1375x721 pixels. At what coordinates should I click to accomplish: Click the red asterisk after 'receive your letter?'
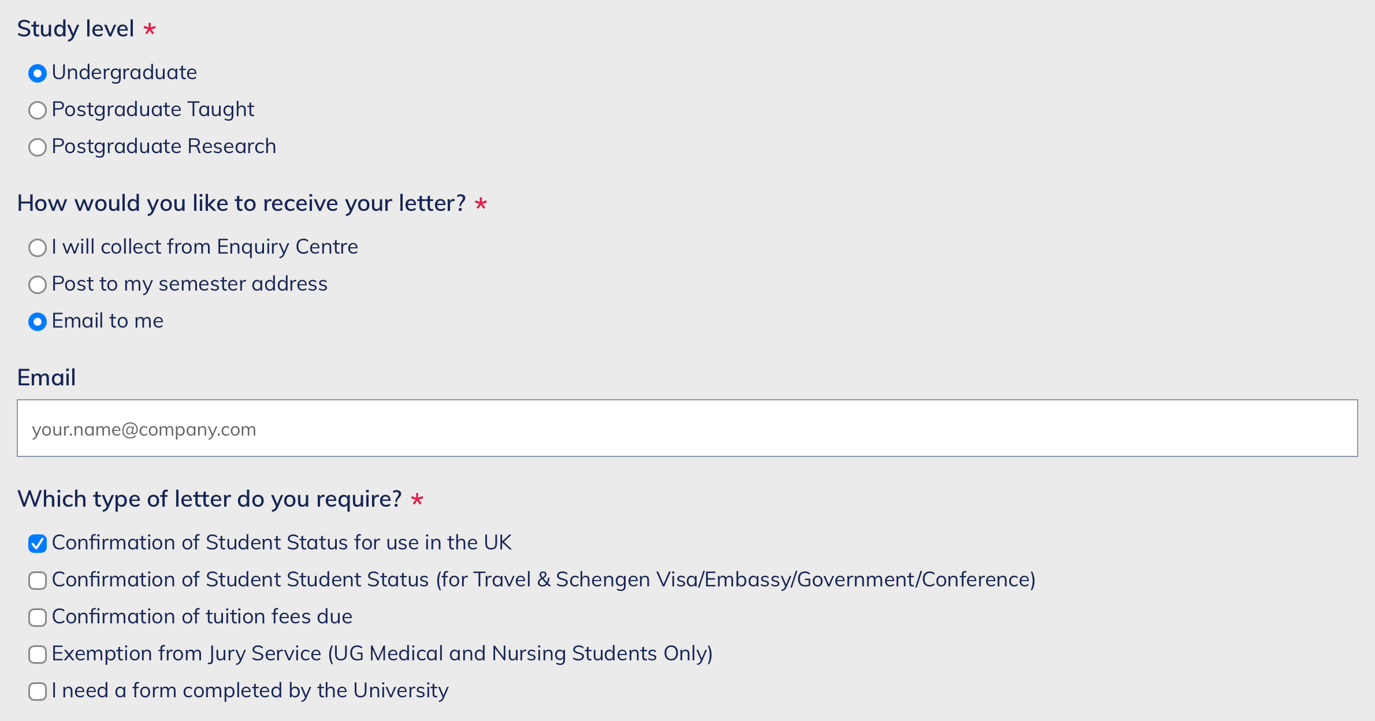[481, 204]
